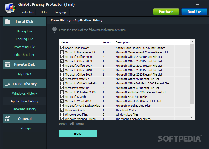Go to Internet History
This screenshot has height=149, width=209.
click(25, 109)
